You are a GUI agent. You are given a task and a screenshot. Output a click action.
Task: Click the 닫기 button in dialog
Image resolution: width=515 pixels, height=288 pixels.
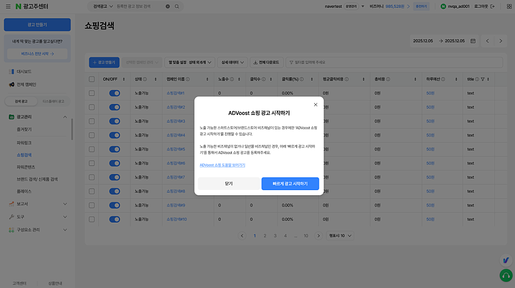(229, 183)
